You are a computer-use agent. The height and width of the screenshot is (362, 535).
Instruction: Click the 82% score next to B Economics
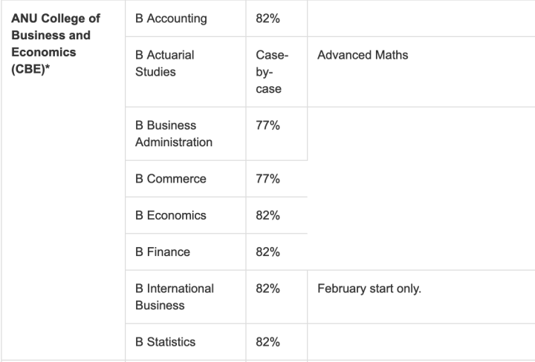click(267, 215)
